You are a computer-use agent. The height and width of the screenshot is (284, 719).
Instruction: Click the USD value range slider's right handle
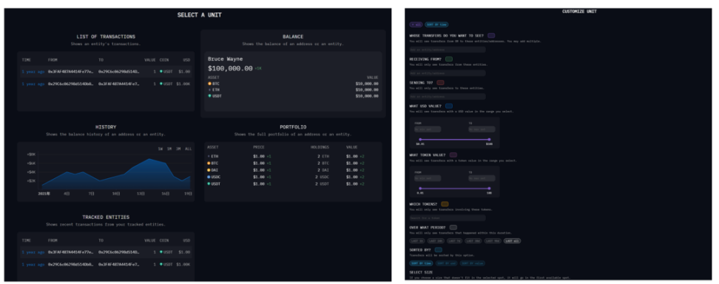coord(489,140)
